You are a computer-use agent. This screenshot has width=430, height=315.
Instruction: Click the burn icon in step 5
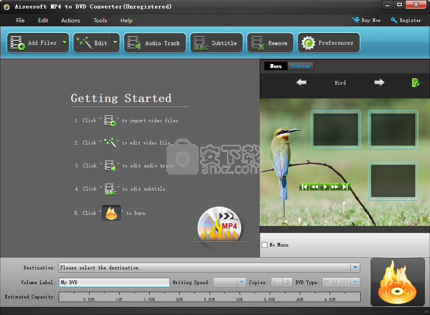[x=111, y=213]
